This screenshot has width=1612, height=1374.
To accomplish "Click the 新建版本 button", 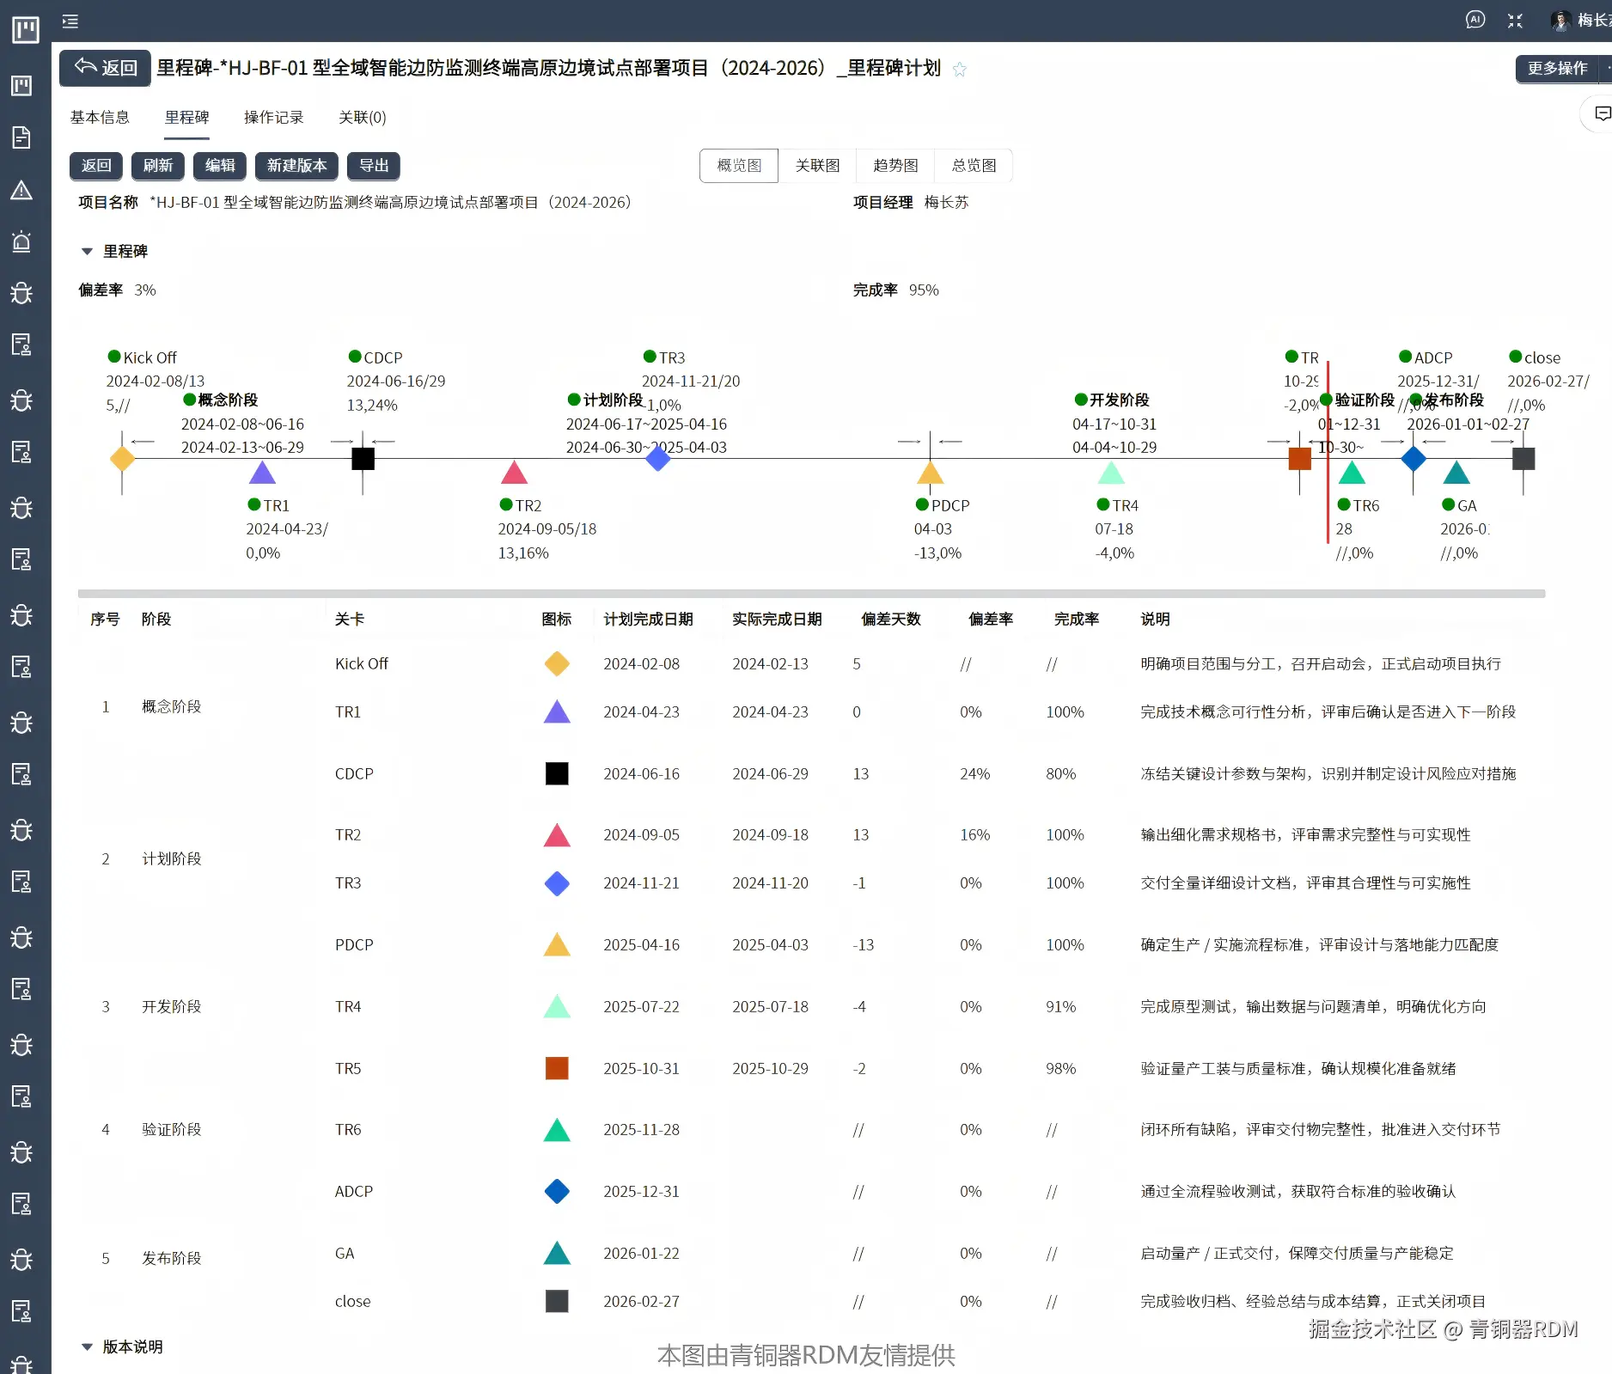I will [296, 166].
